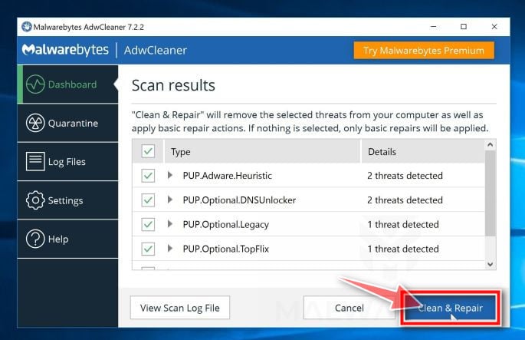Minimize the AdwCleaner window
The image size is (525, 340).
coord(433,27)
